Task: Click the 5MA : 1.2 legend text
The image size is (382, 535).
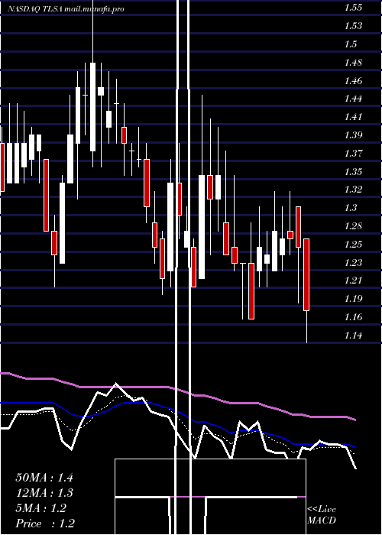Action: 41,508
